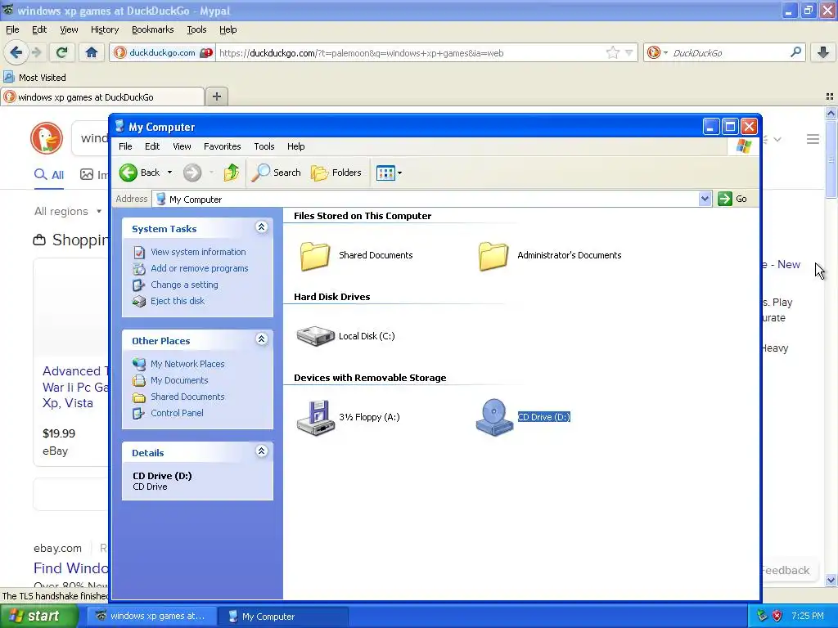Click View system information link
The height and width of the screenshot is (628, 838).
[x=198, y=252]
